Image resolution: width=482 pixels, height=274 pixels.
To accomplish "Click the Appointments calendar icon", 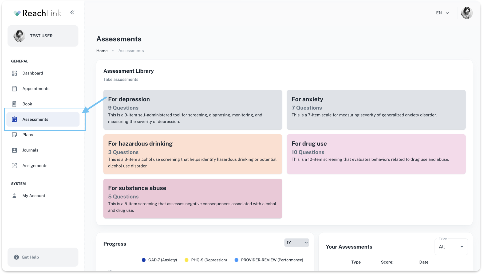I will pyautogui.click(x=14, y=89).
